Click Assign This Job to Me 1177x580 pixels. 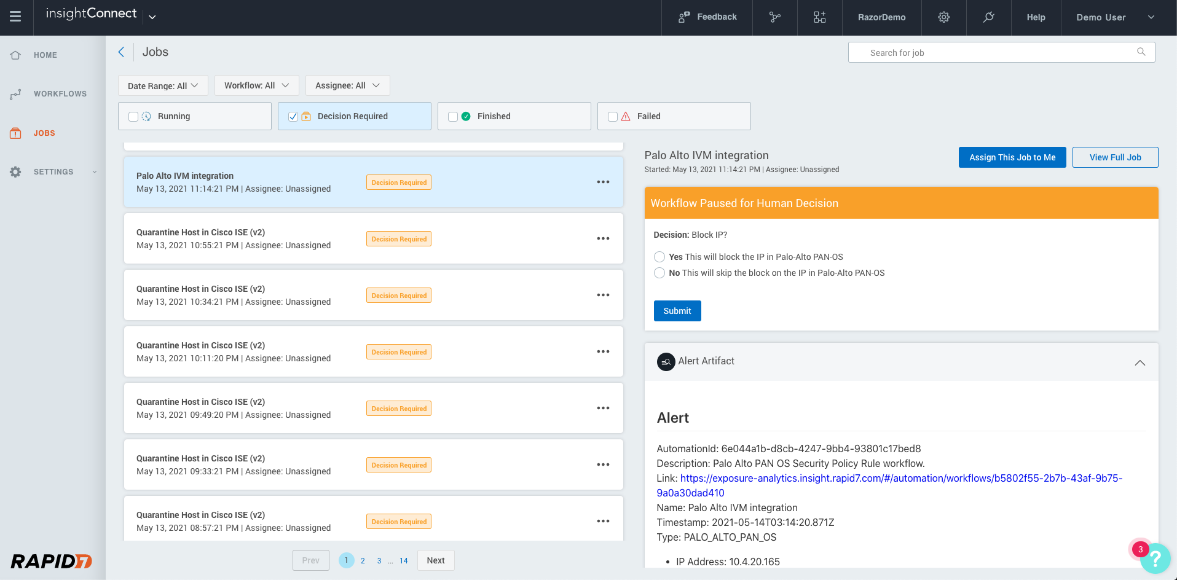click(1012, 157)
